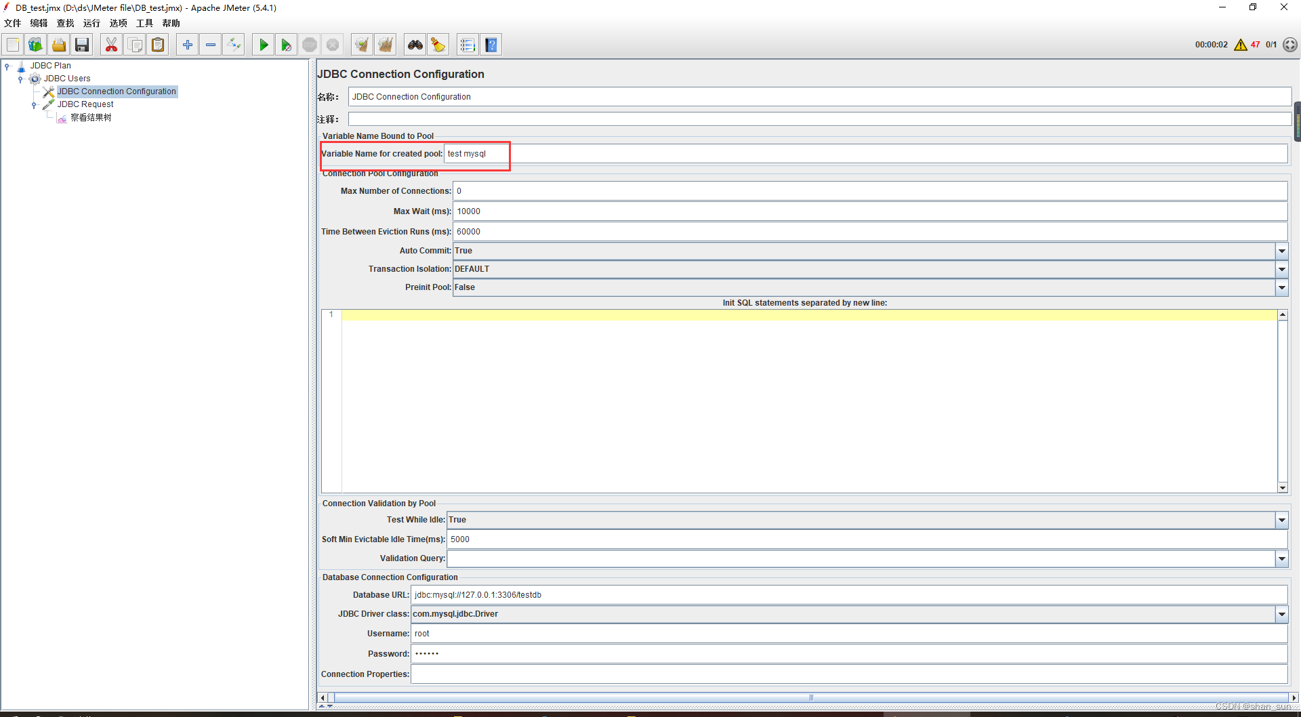
Task: Click the Help question mark icon
Action: (491, 44)
